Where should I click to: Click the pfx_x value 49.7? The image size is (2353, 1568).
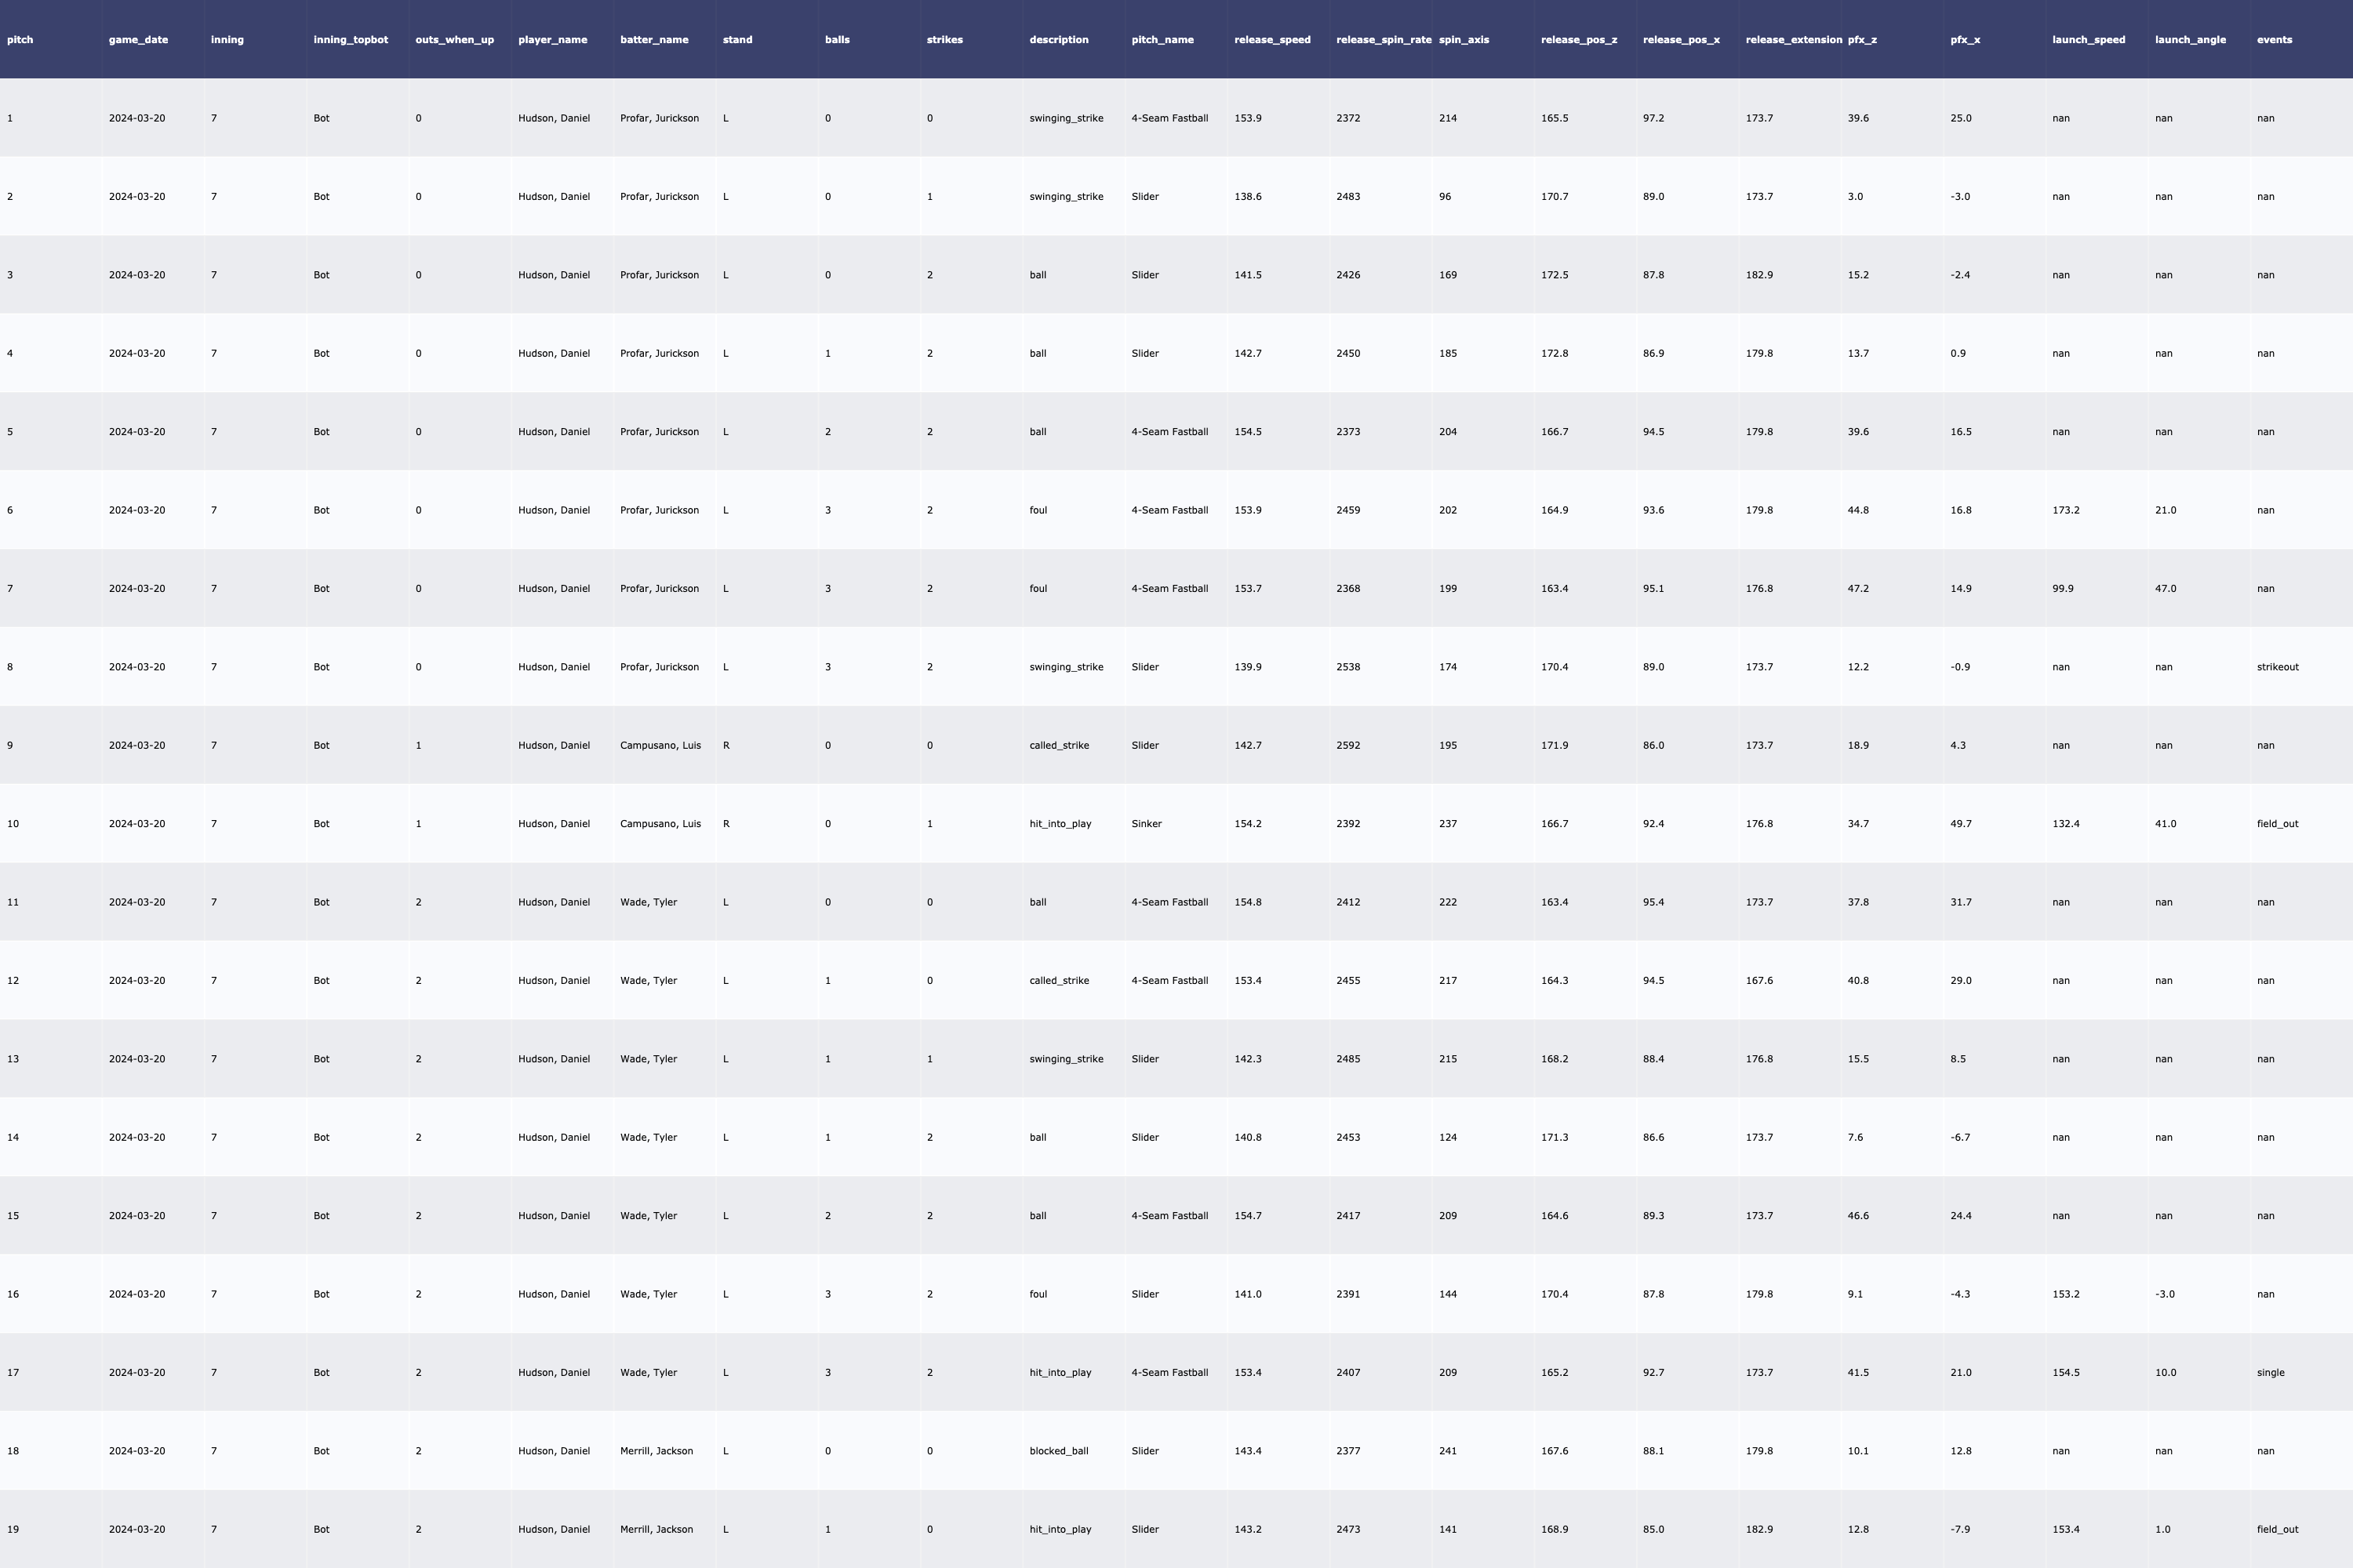pyautogui.click(x=1960, y=824)
